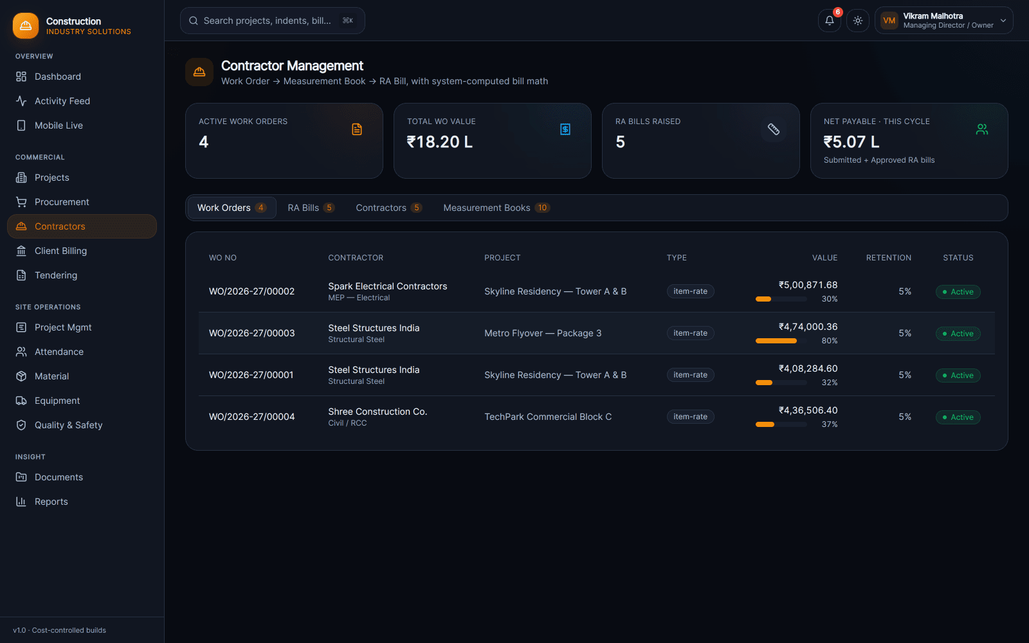Click the RA Bills Raised ruler icon

pyautogui.click(x=774, y=129)
